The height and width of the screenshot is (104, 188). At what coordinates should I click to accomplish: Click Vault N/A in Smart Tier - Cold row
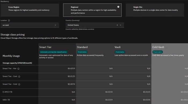click(149, 84)
